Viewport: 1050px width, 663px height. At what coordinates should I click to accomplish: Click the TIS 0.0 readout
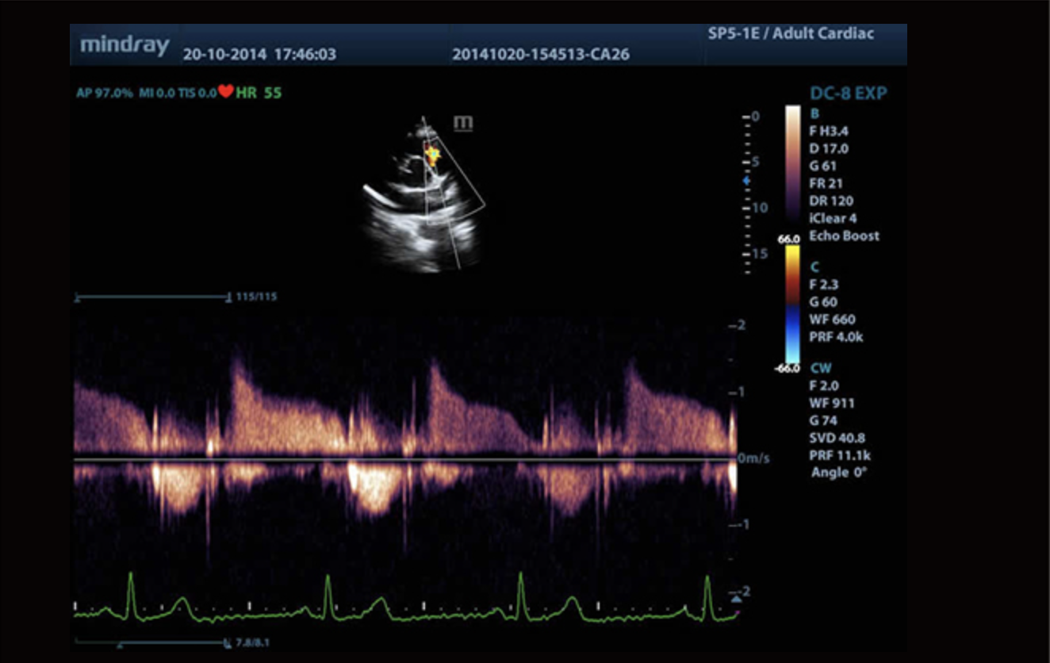[197, 93]
